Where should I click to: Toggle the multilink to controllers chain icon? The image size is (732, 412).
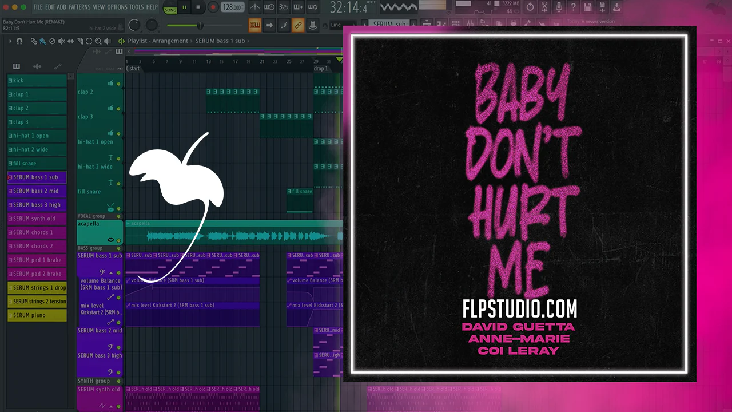coord(298,25)
